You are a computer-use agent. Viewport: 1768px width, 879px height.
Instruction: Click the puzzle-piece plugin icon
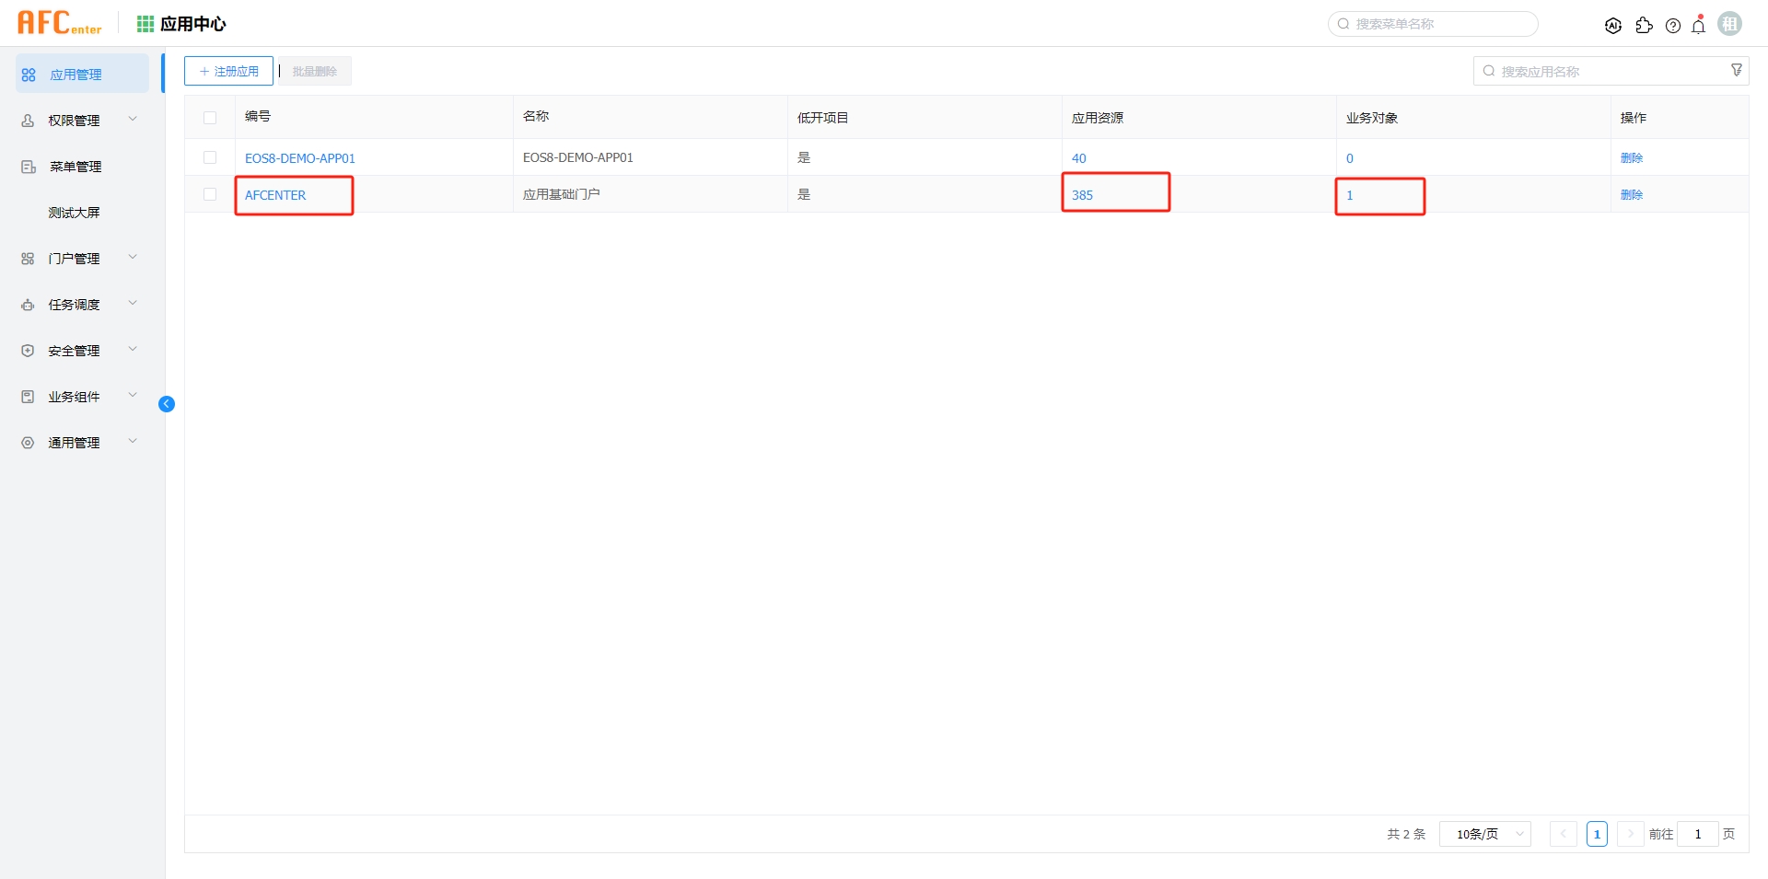(1644, 26)
